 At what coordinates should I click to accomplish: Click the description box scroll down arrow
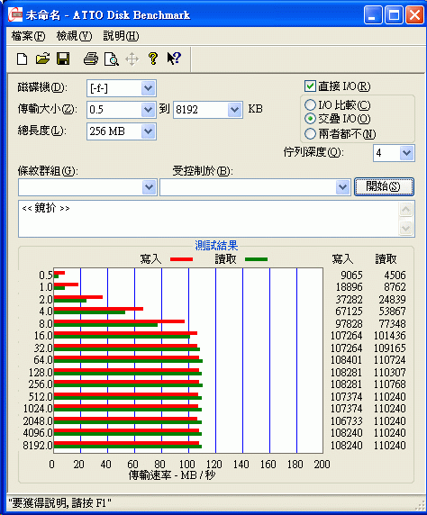(x=406, y=228)
